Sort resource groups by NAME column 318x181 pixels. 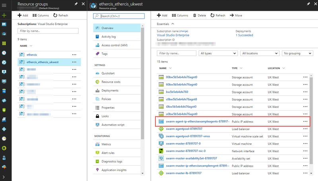[26, 46]
